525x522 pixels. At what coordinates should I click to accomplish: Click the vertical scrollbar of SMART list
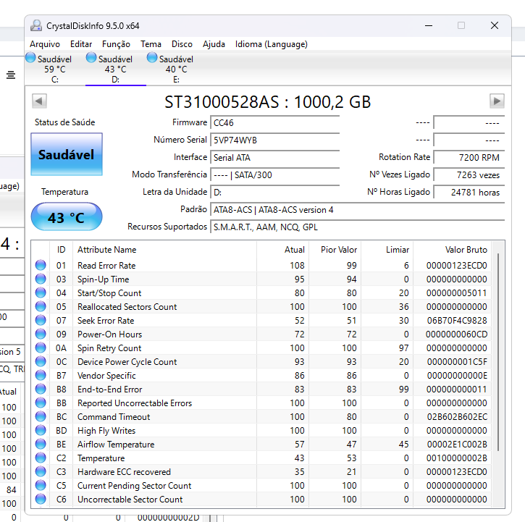tap(498, 352)
